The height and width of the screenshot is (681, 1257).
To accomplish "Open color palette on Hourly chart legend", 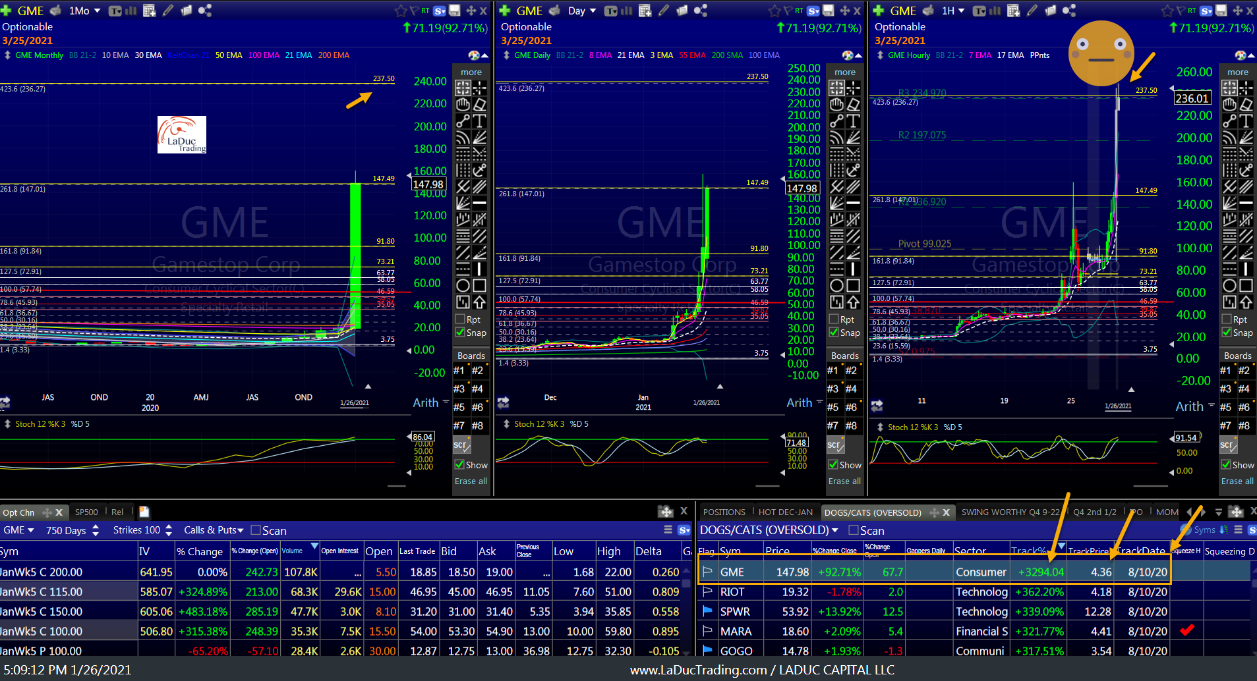I will pos(1241,55).
